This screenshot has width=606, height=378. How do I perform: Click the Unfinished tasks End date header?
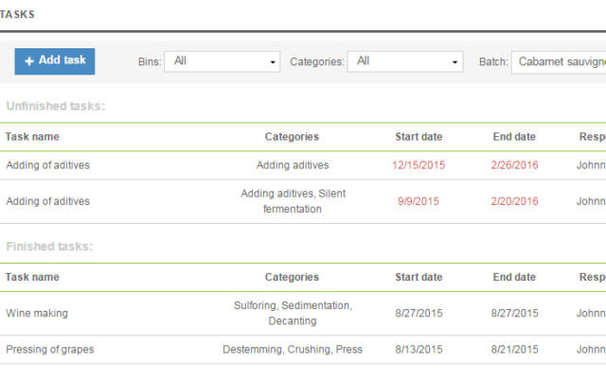point(514,137)
